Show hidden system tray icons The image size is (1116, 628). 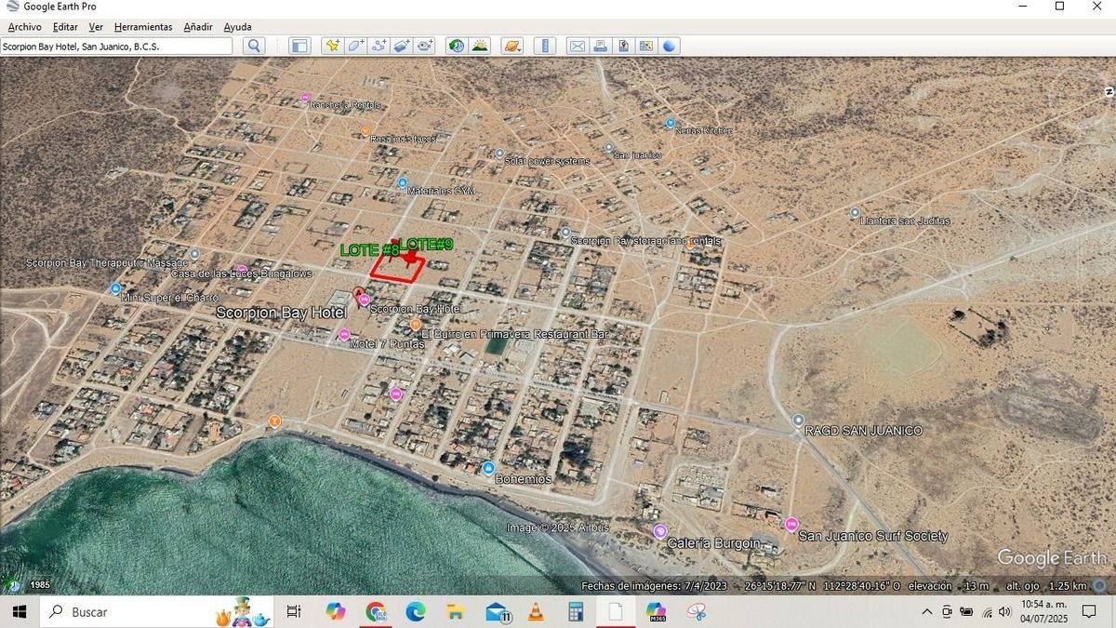pyautogui.click(x=927, y=611)
